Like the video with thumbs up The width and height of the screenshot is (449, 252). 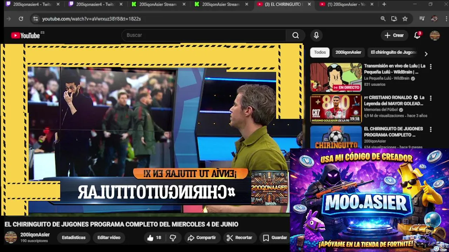[154, 238]
